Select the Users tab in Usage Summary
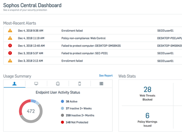Viewport: 182px width, 137px height. [x=14, y=84]
